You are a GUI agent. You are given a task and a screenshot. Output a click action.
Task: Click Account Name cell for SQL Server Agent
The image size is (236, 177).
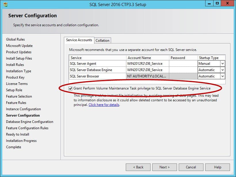coord(147,64)
